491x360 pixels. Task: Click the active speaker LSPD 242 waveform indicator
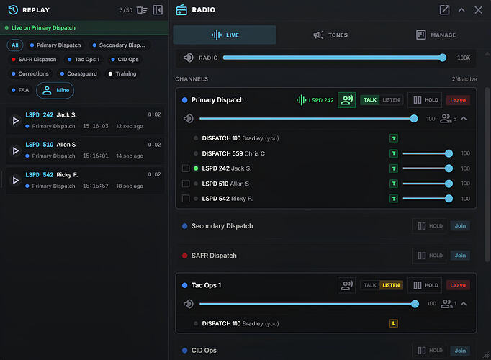tap(315, 100)
